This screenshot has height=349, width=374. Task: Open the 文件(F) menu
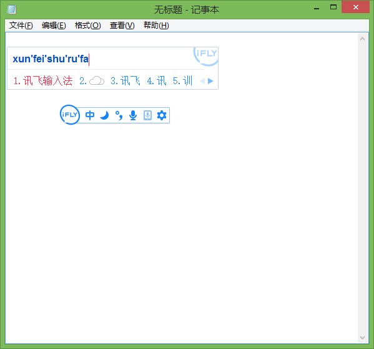pyautogui.click(x=21, y=25)
